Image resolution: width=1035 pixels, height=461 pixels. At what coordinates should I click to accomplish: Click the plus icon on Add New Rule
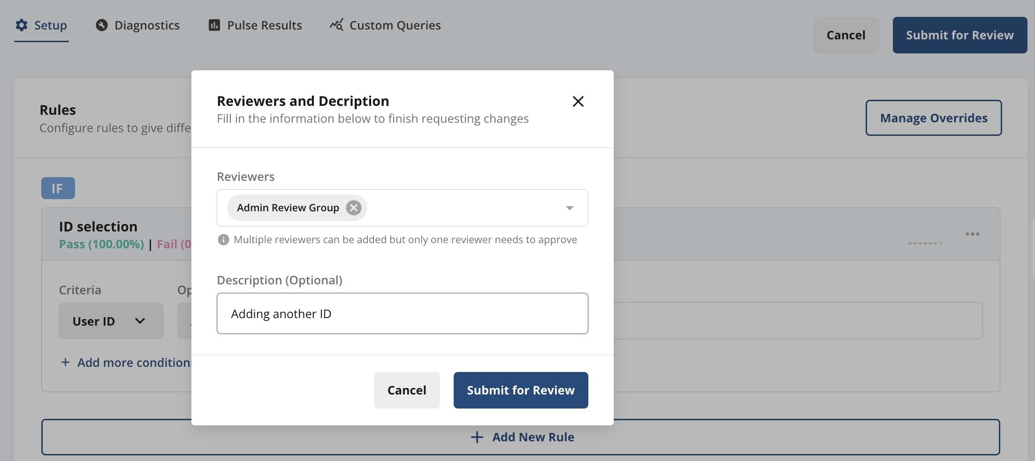click(x=477, y=437)
